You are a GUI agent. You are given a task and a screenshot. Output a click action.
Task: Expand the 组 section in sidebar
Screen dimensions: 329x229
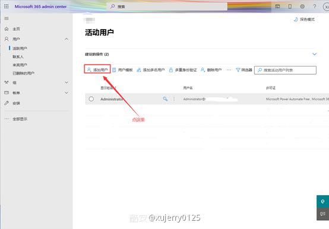pyautogui.click(x=67, y=82)
